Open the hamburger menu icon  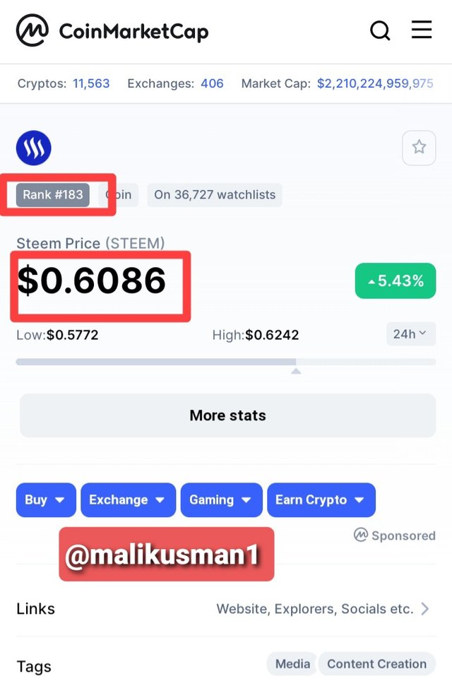coord(421,30)
